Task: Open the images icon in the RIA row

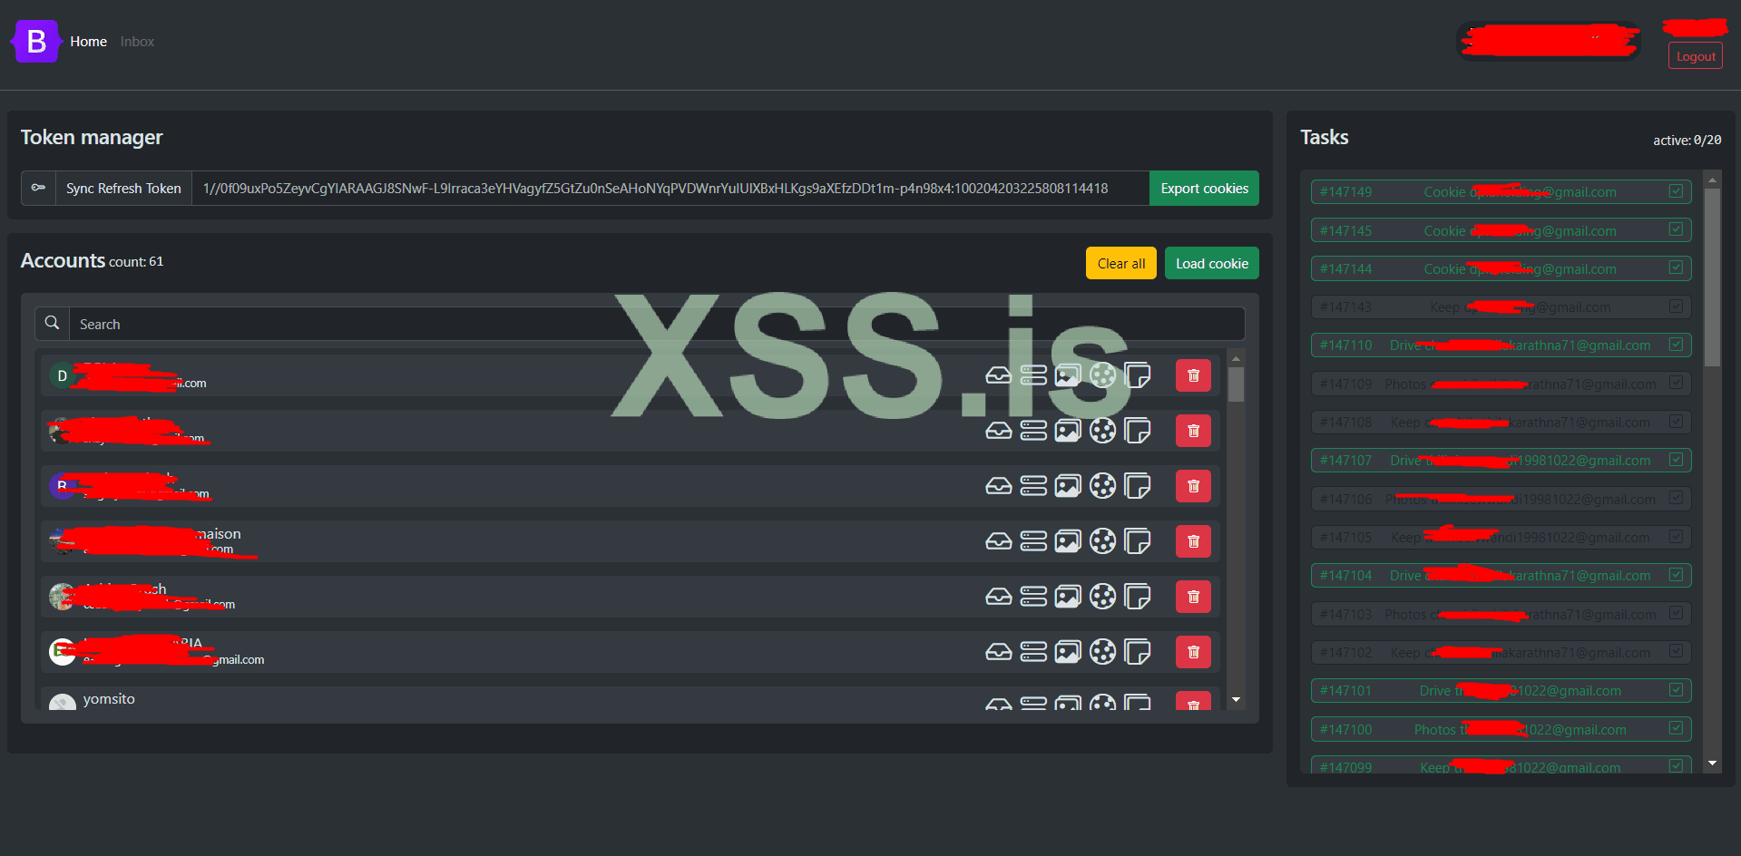Action: coord(1068,652)
